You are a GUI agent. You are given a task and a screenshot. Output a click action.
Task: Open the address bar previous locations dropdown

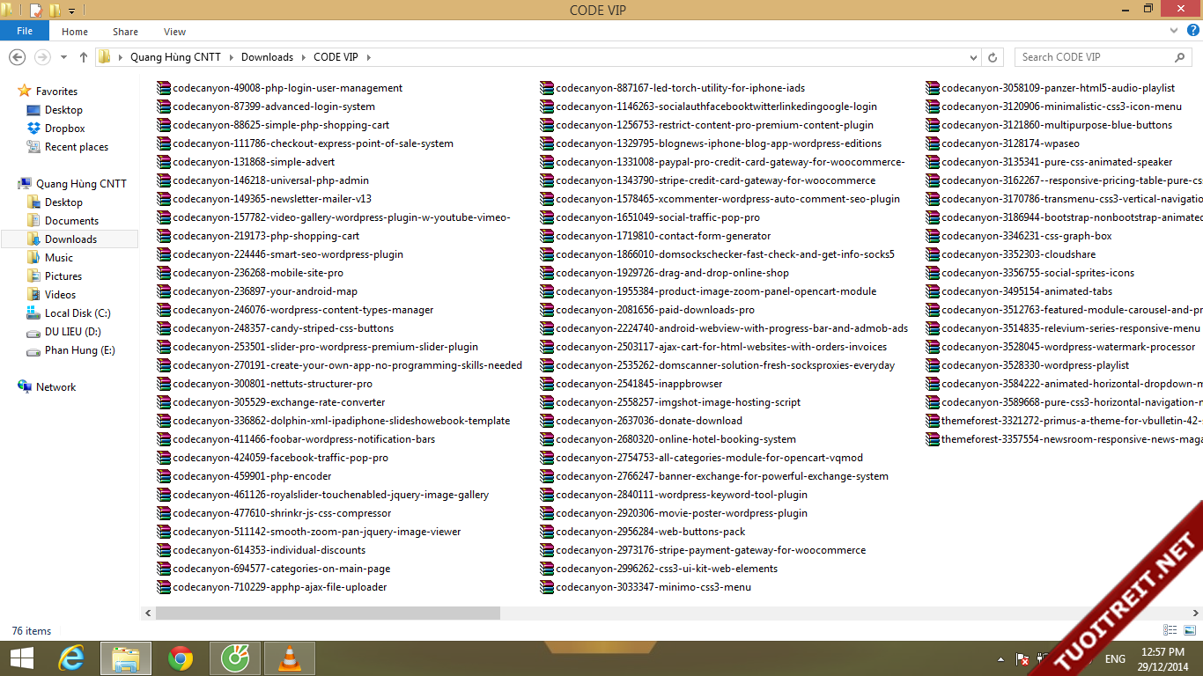[974, 57]
